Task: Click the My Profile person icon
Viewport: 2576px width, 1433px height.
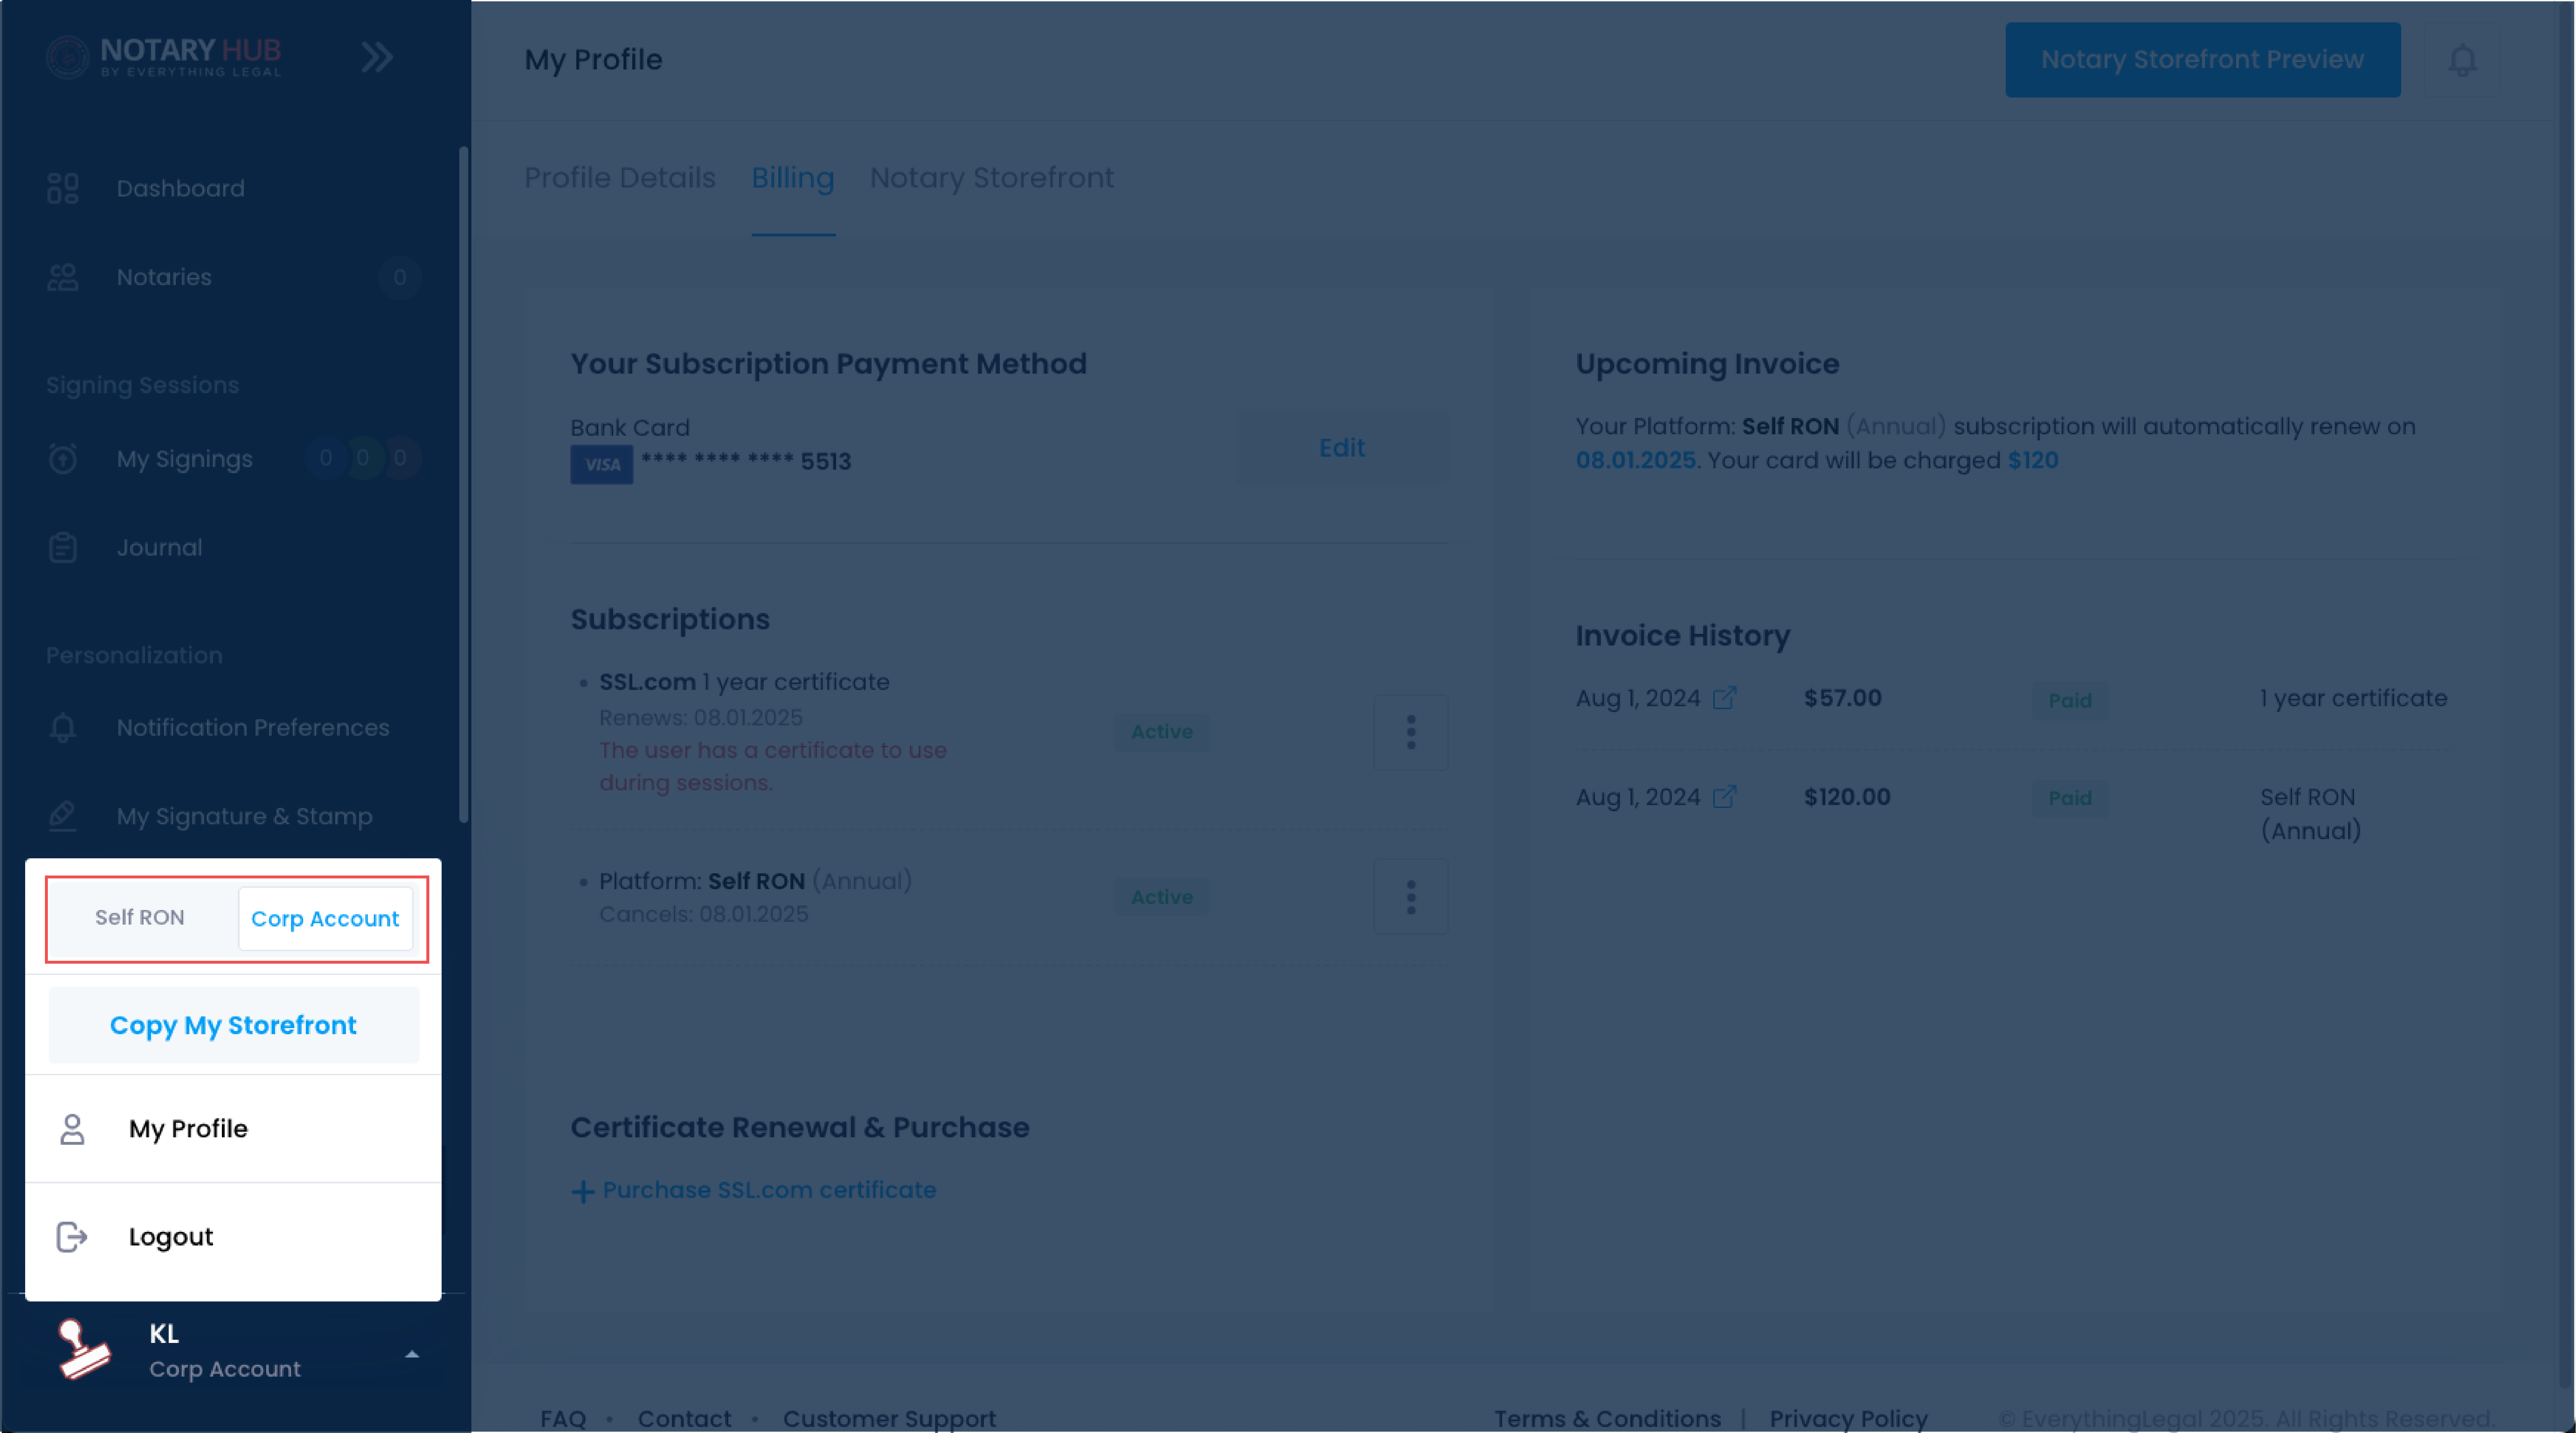Action: pos(72,1129)
